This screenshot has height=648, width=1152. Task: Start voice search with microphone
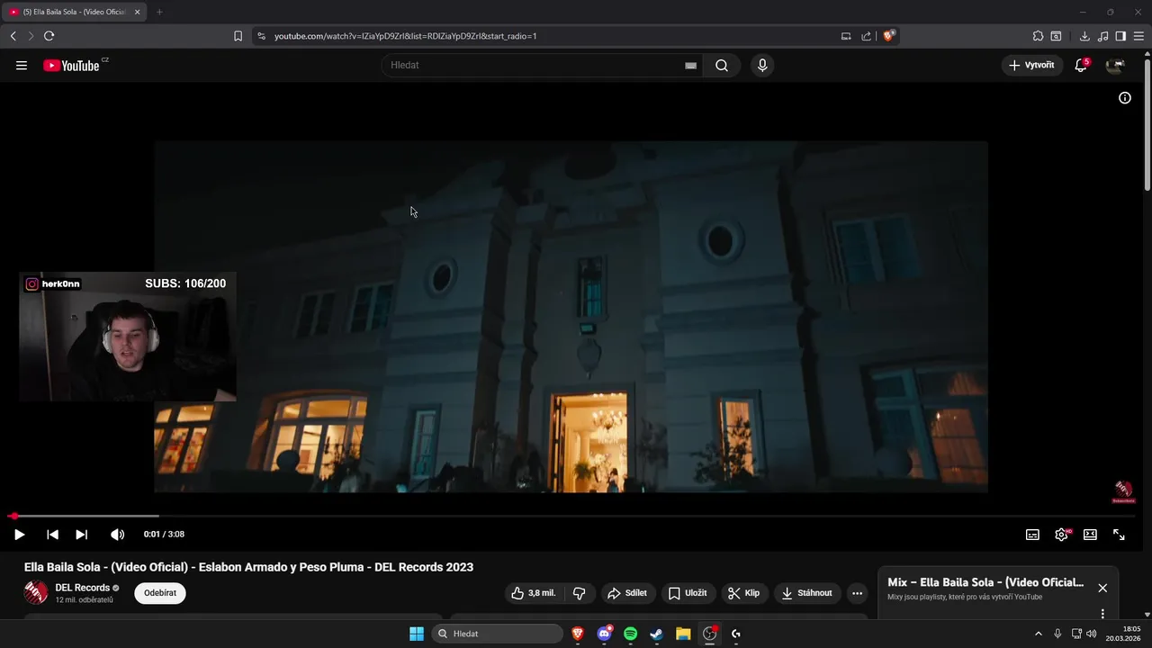coord(762,65)
